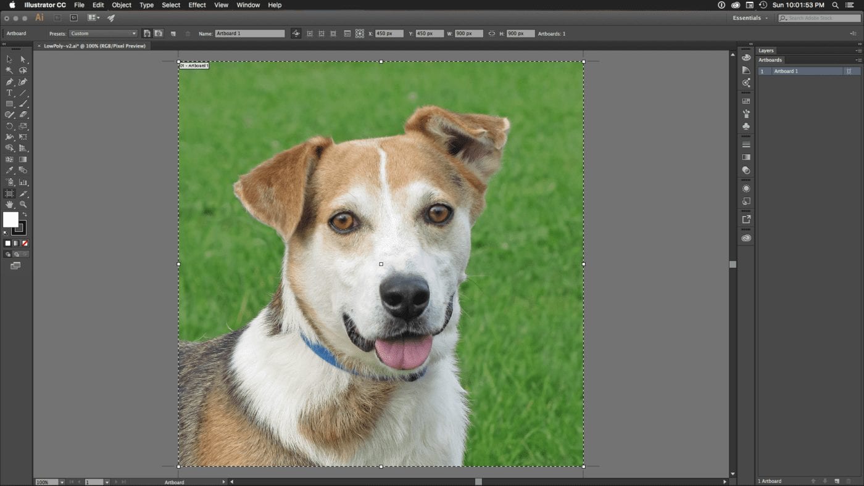Switch to the Layers panel tab
This screenshot has width=864, height=486.
click(766, 51)
